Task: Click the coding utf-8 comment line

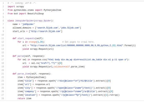Action: [x=22, y=3]
